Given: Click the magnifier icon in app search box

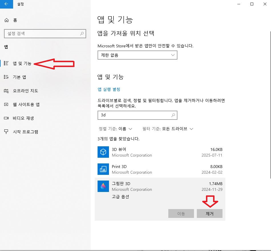Looking at the screenshot, I should [x=173, y=115].
